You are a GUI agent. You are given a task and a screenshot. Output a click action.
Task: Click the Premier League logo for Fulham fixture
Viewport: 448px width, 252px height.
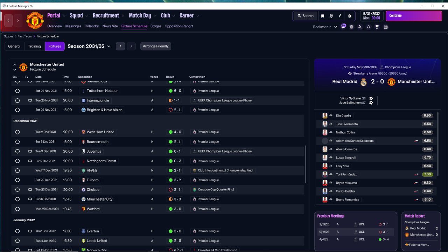pos(195,180)
